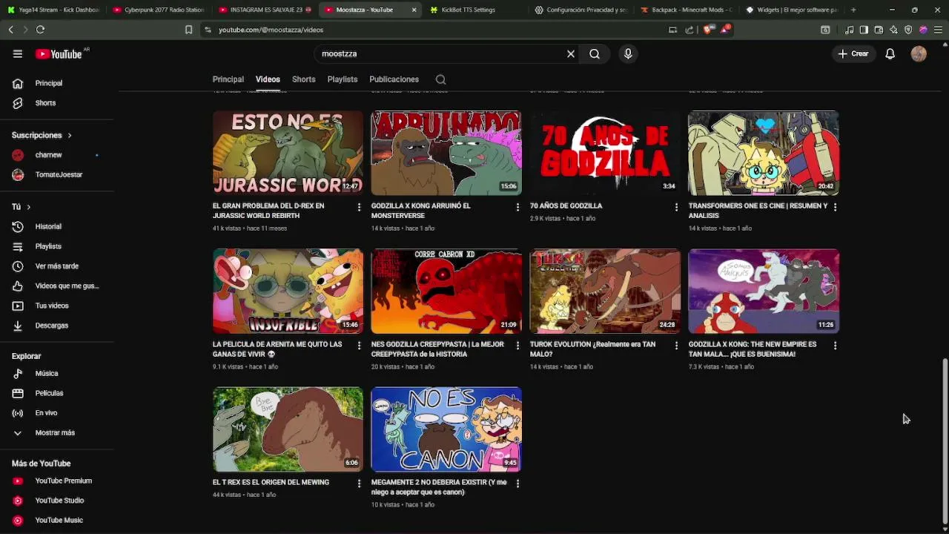Open the Leo AI sparkle icon

point(893,30)
